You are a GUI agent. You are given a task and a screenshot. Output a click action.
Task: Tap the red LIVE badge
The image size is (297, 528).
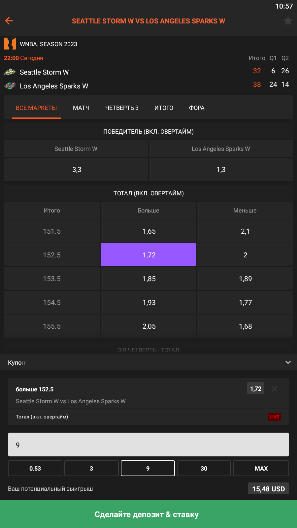click(x=274, y=417)
